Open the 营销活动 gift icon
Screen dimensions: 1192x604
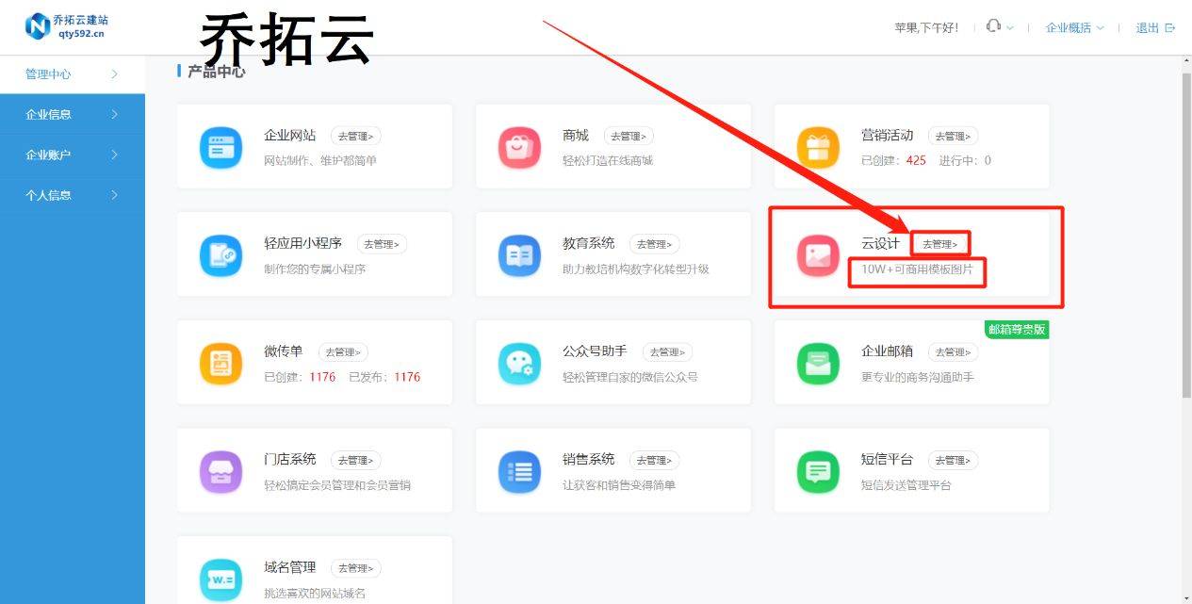click(x=818, y=148)
